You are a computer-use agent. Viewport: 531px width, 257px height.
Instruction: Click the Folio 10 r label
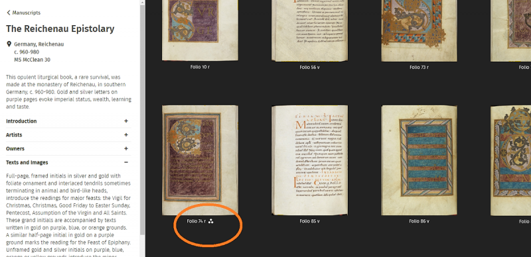[x=200, y=68]
